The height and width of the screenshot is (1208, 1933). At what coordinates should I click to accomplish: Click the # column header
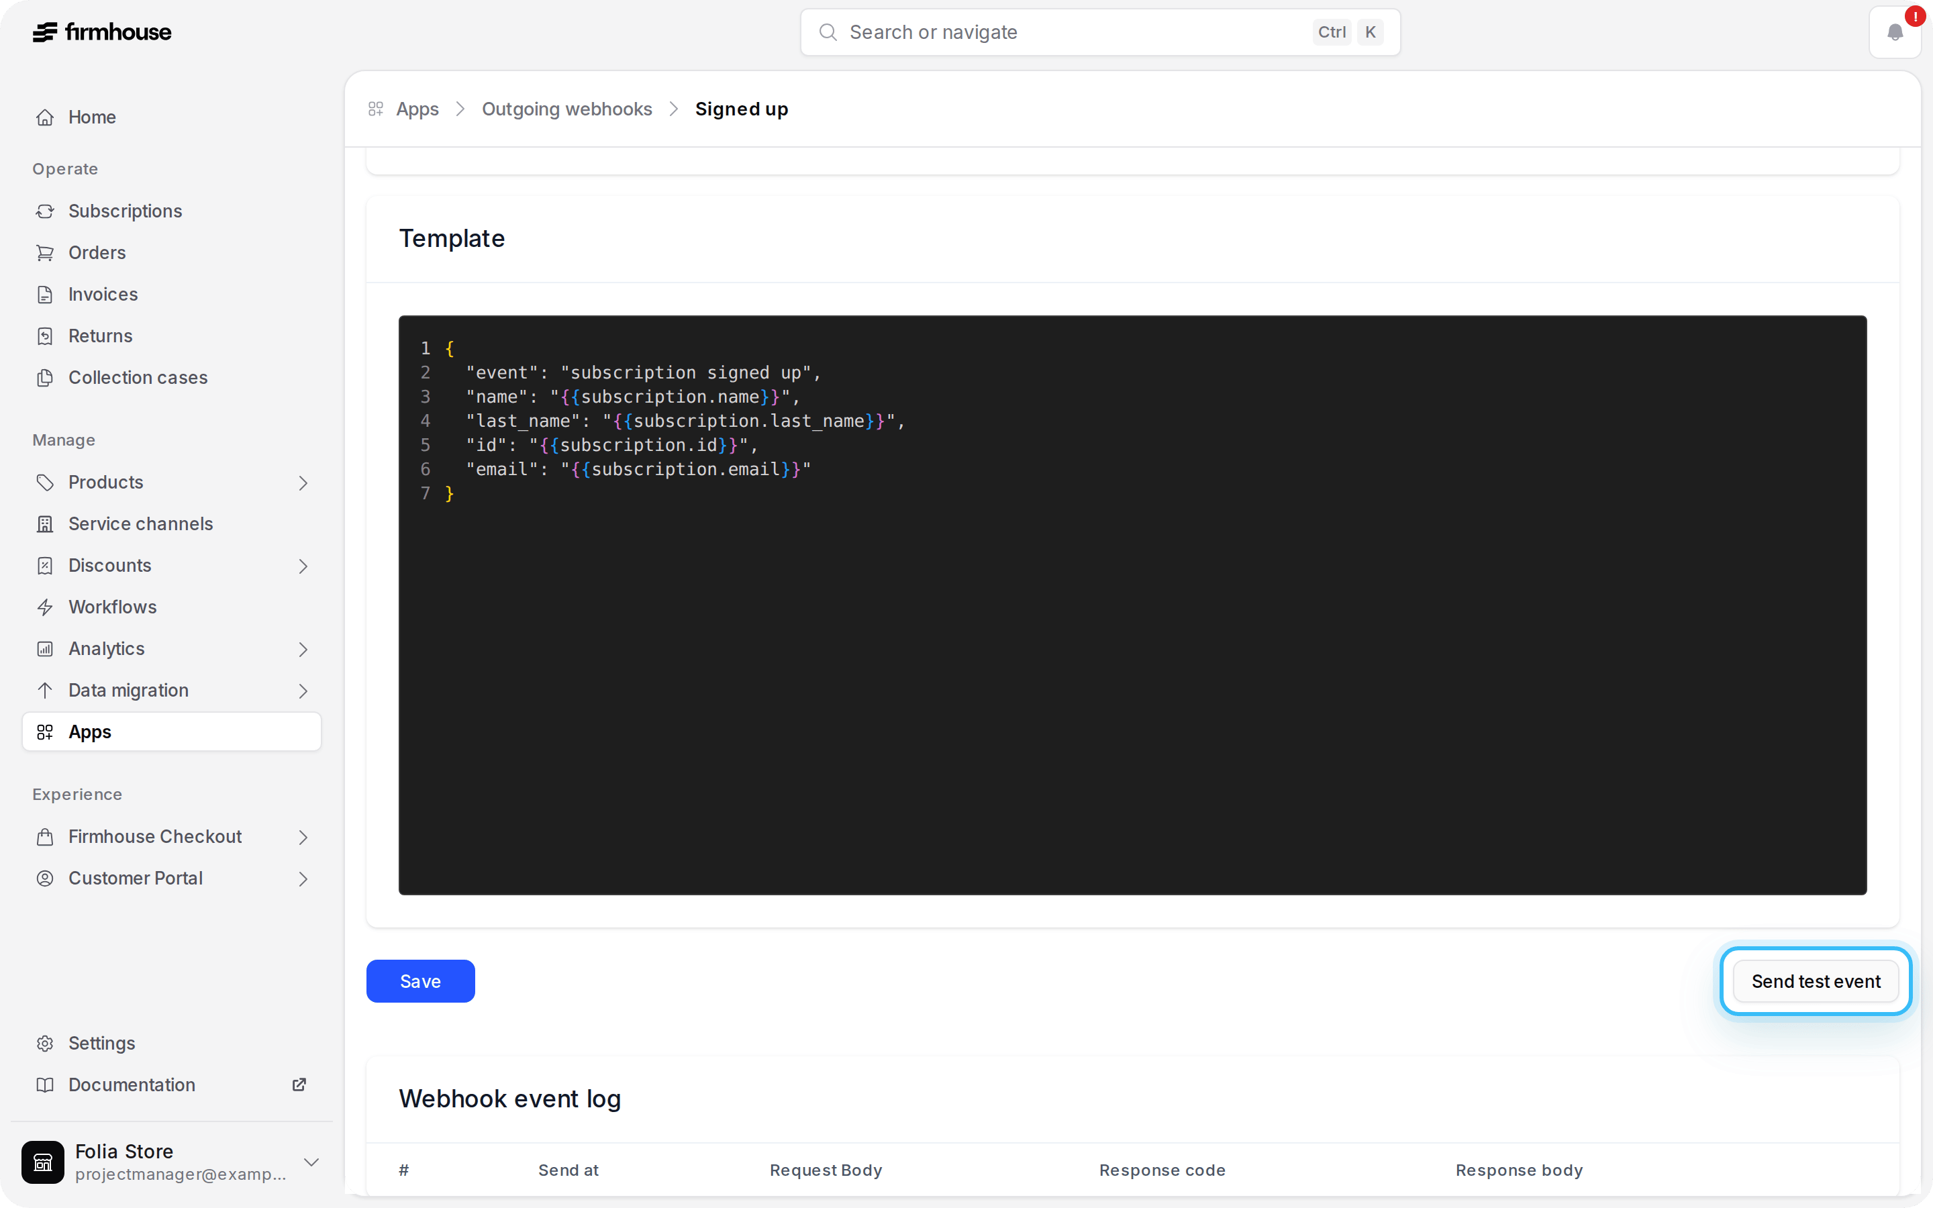(x=404, y=1170)
